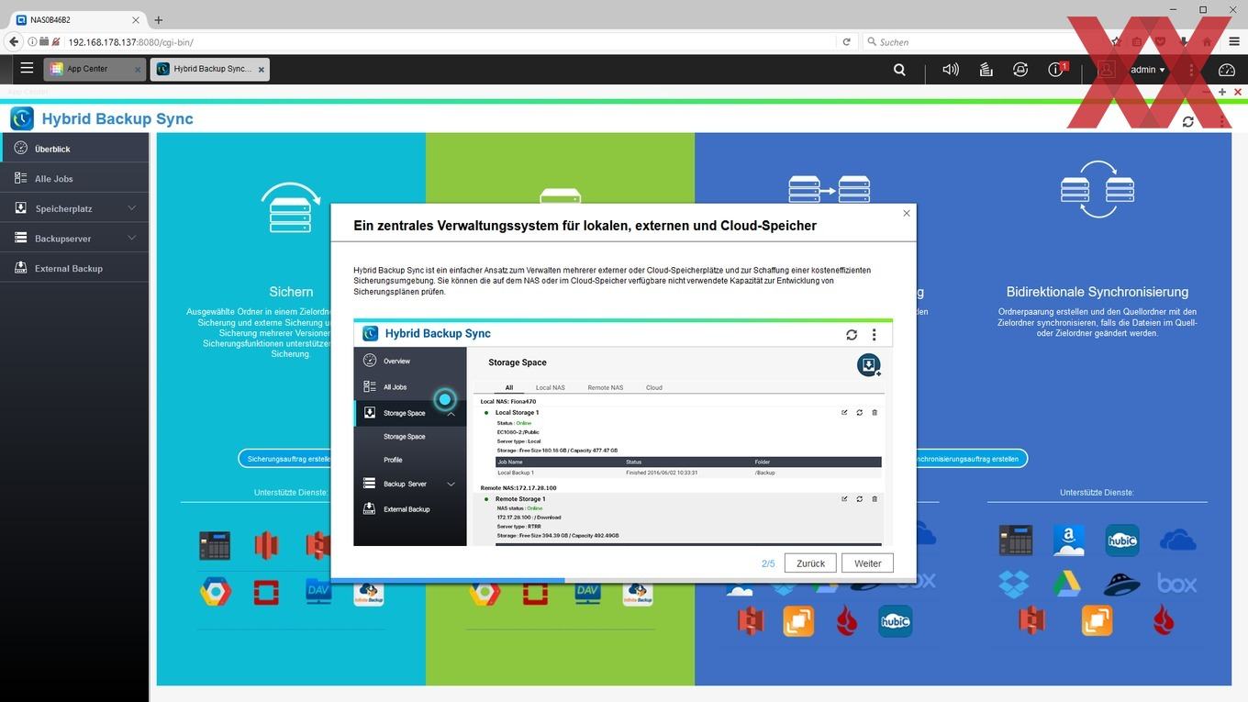This screenshot has width=1248, height=702.
Task: Click the Weiter button
Action: click(867, 563)
